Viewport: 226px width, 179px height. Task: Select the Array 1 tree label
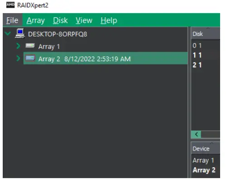tap(49, 47)
